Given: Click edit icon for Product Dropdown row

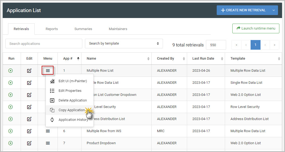Looking at the screenshot, I should 29,143.
